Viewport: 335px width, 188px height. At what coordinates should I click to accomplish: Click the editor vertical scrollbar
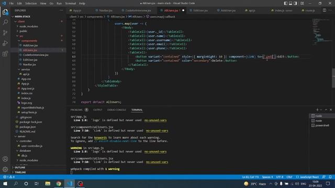click(333, 78)
